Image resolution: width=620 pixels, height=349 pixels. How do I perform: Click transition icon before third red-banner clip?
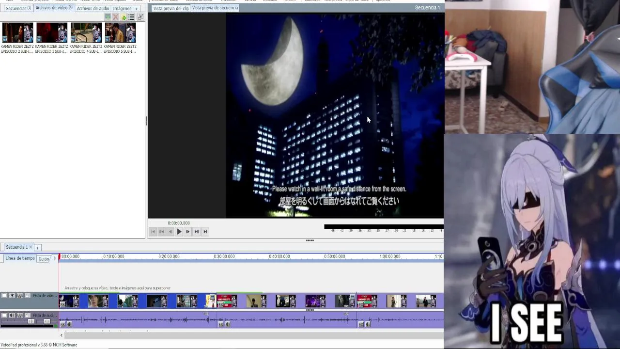point(352,298)
